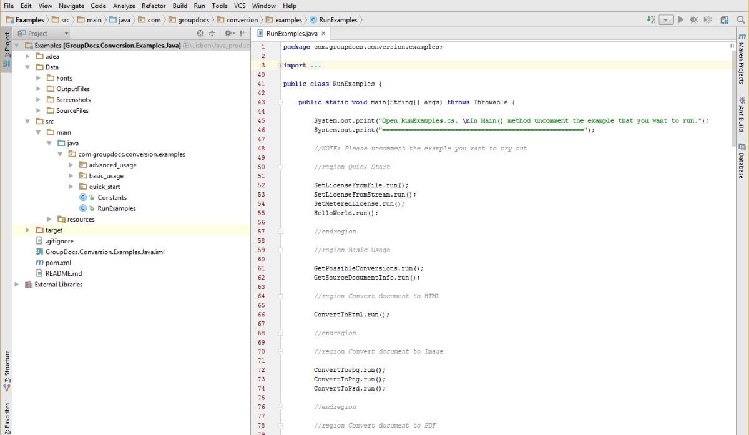This screenshot has height=435, width=749.
Task: Expand the quick_start package
Action: [71, 187]
